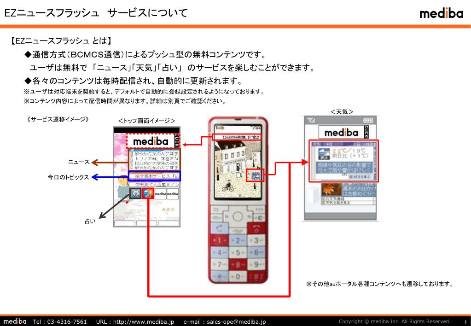
Task: Click the battery icon on the weather screen
Action: coord(368,120)
